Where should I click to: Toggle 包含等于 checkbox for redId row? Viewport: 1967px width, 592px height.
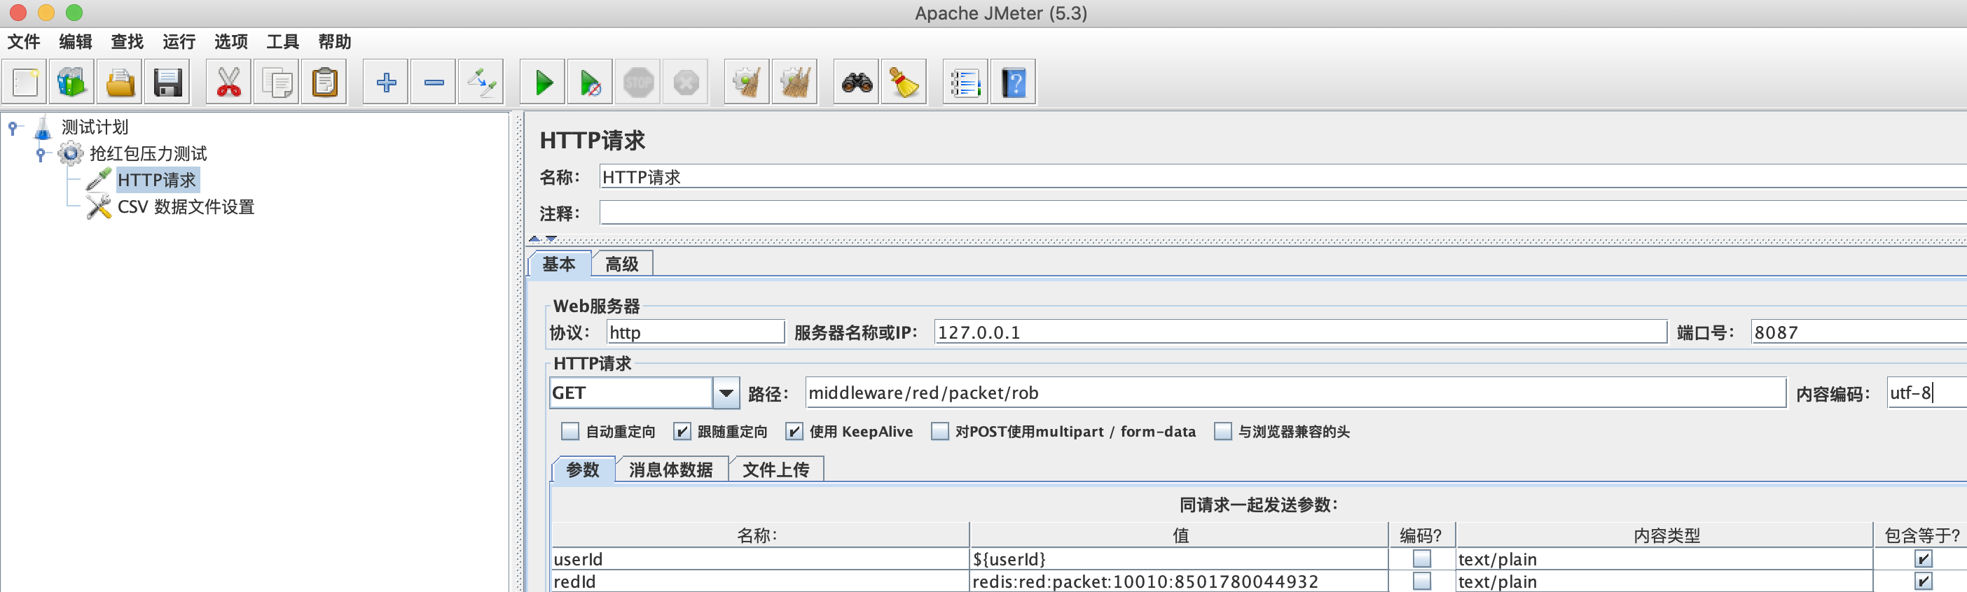pyautogui.click(x=1924, y=582)
